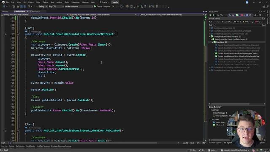Open the Debug menu
The width and height of the screenshot is (270, 152).
point(46,3)
